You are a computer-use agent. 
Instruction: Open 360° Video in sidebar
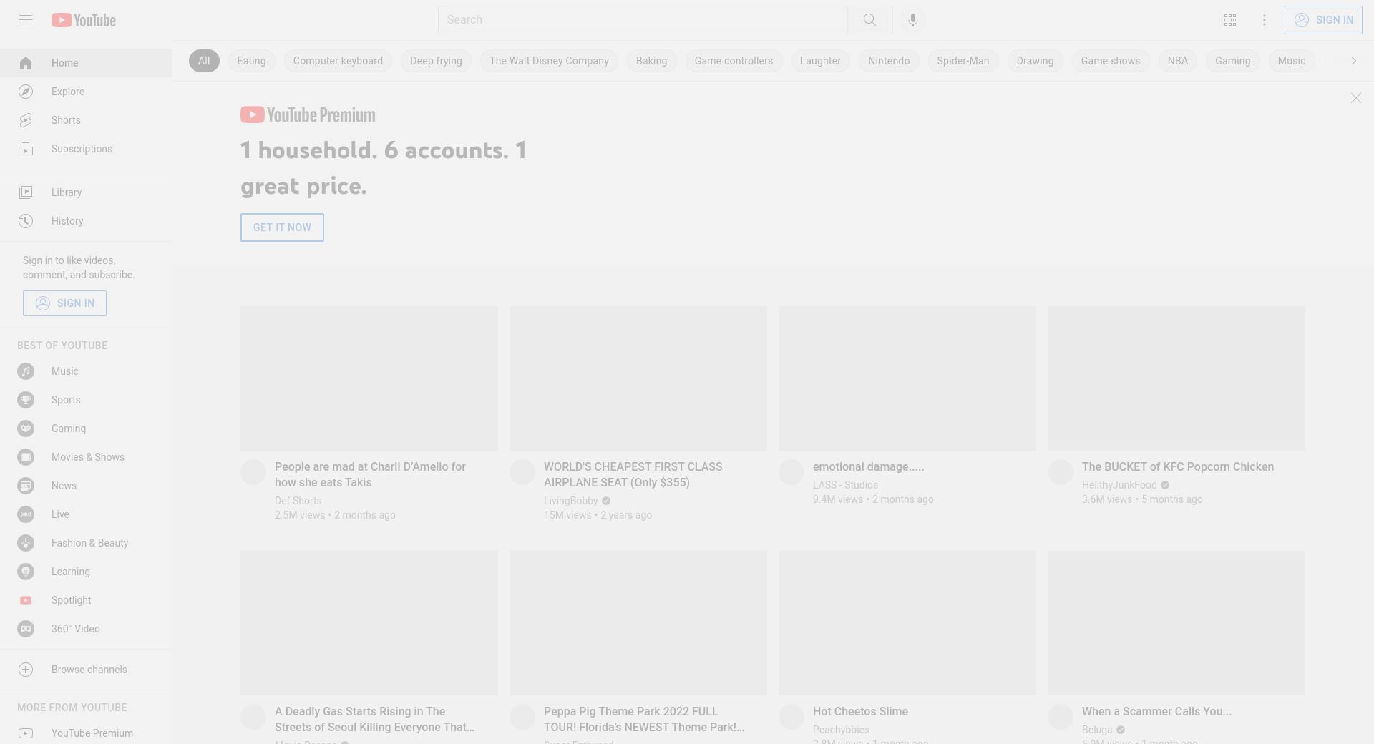(86, 629)
